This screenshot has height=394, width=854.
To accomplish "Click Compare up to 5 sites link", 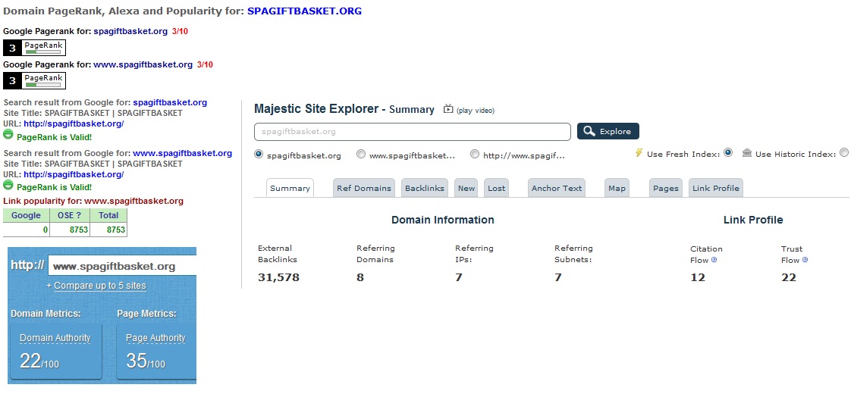I will (x=99, y=286).
